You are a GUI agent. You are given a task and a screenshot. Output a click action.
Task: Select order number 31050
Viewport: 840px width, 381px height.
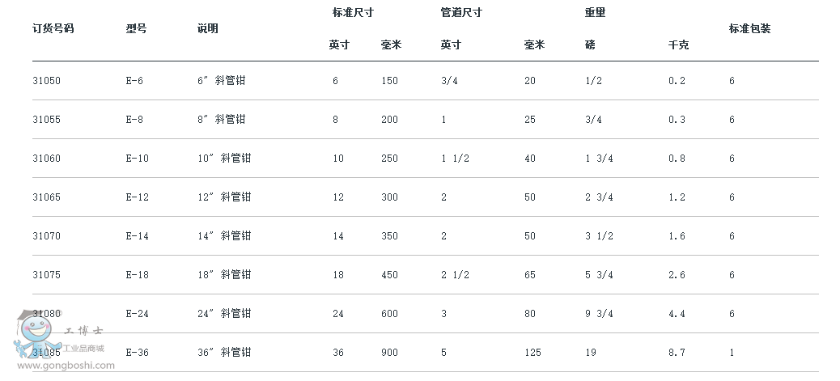[x=47, y=81]
